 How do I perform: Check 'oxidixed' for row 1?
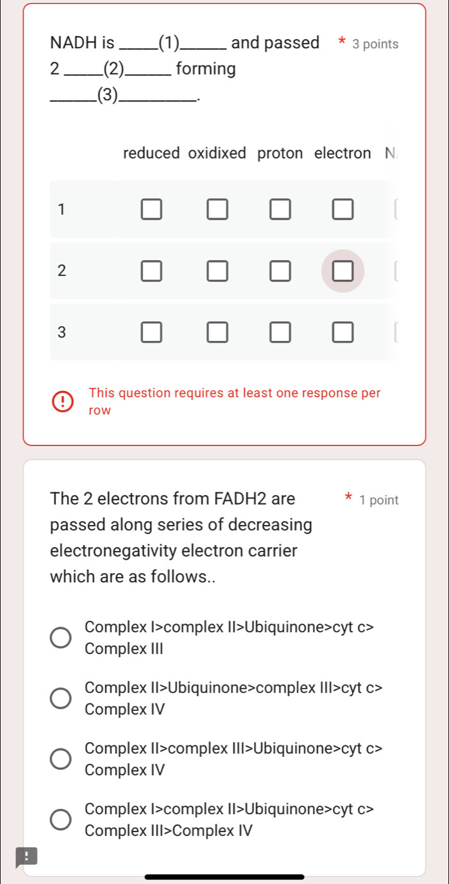coord(217,209)
